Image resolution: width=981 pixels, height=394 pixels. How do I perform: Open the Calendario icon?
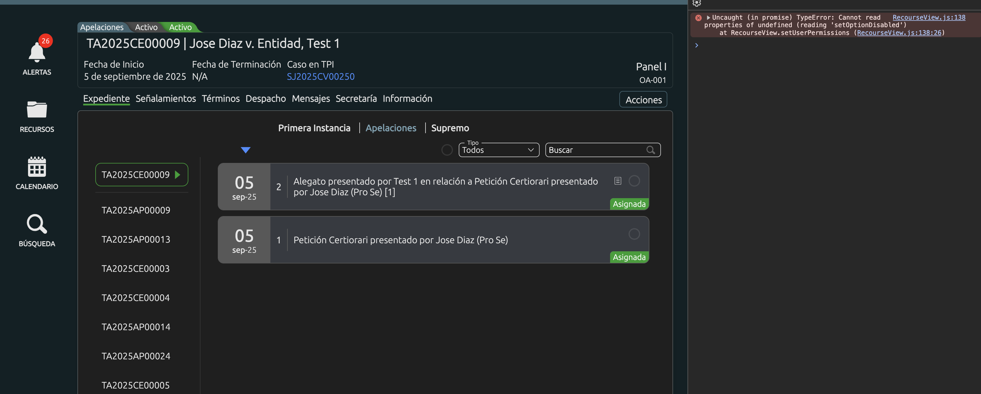[37, 167]
